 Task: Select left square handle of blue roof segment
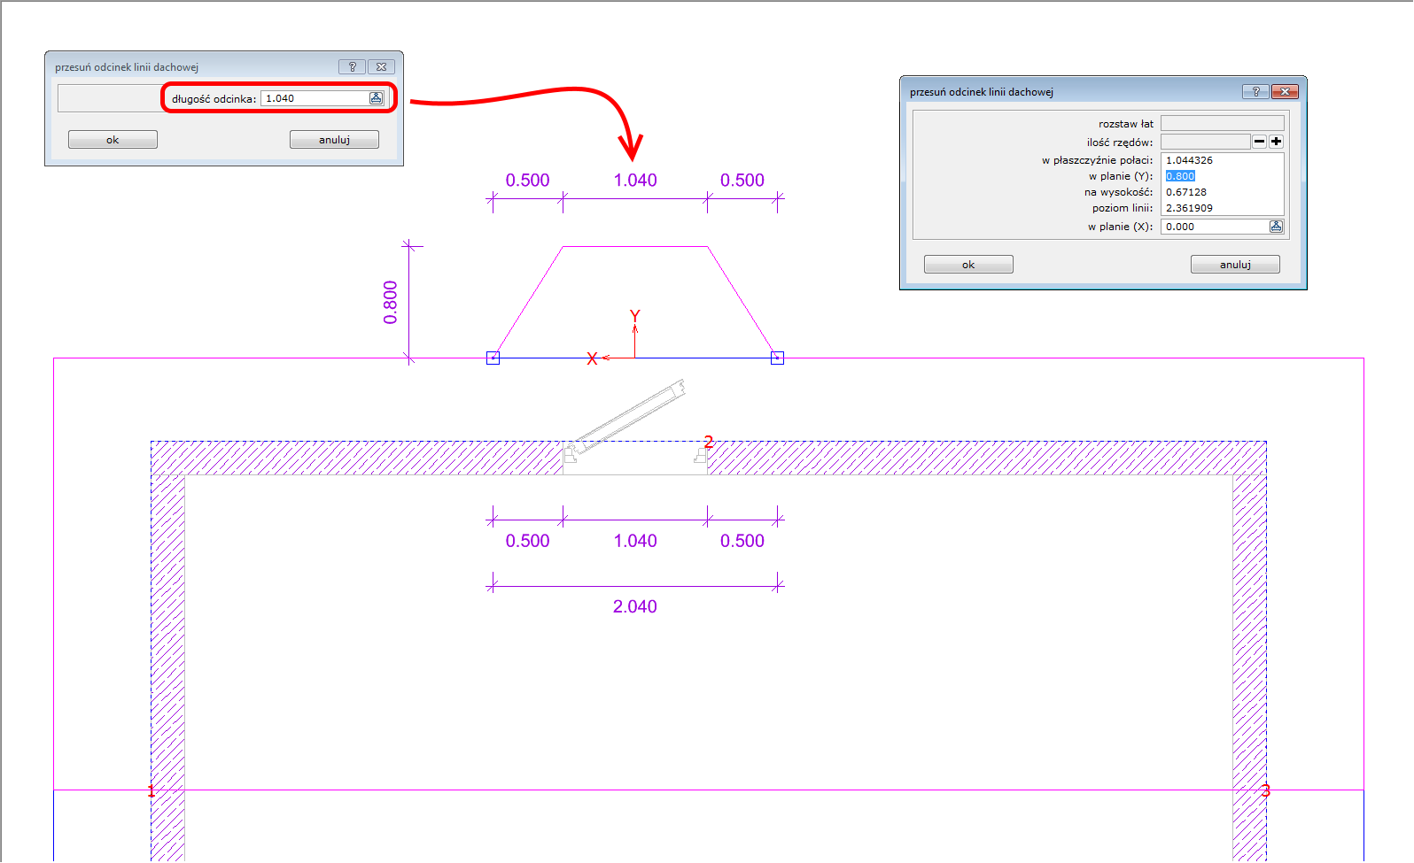coord(493,358)
